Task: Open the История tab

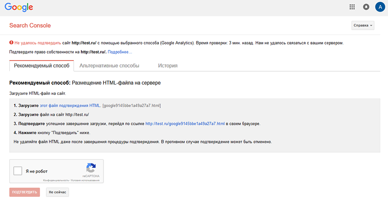Action: (x=168, y=66)
